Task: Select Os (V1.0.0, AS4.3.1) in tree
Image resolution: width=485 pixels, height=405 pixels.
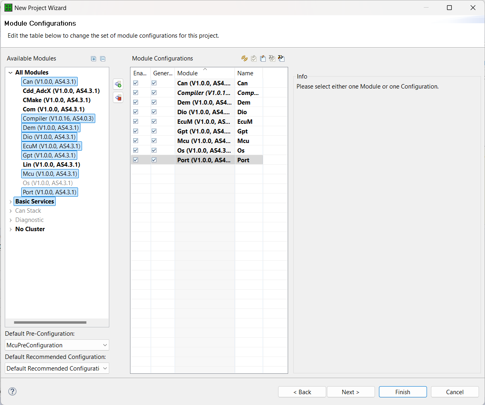Action: pyautogui.click(x=48, y=183)
